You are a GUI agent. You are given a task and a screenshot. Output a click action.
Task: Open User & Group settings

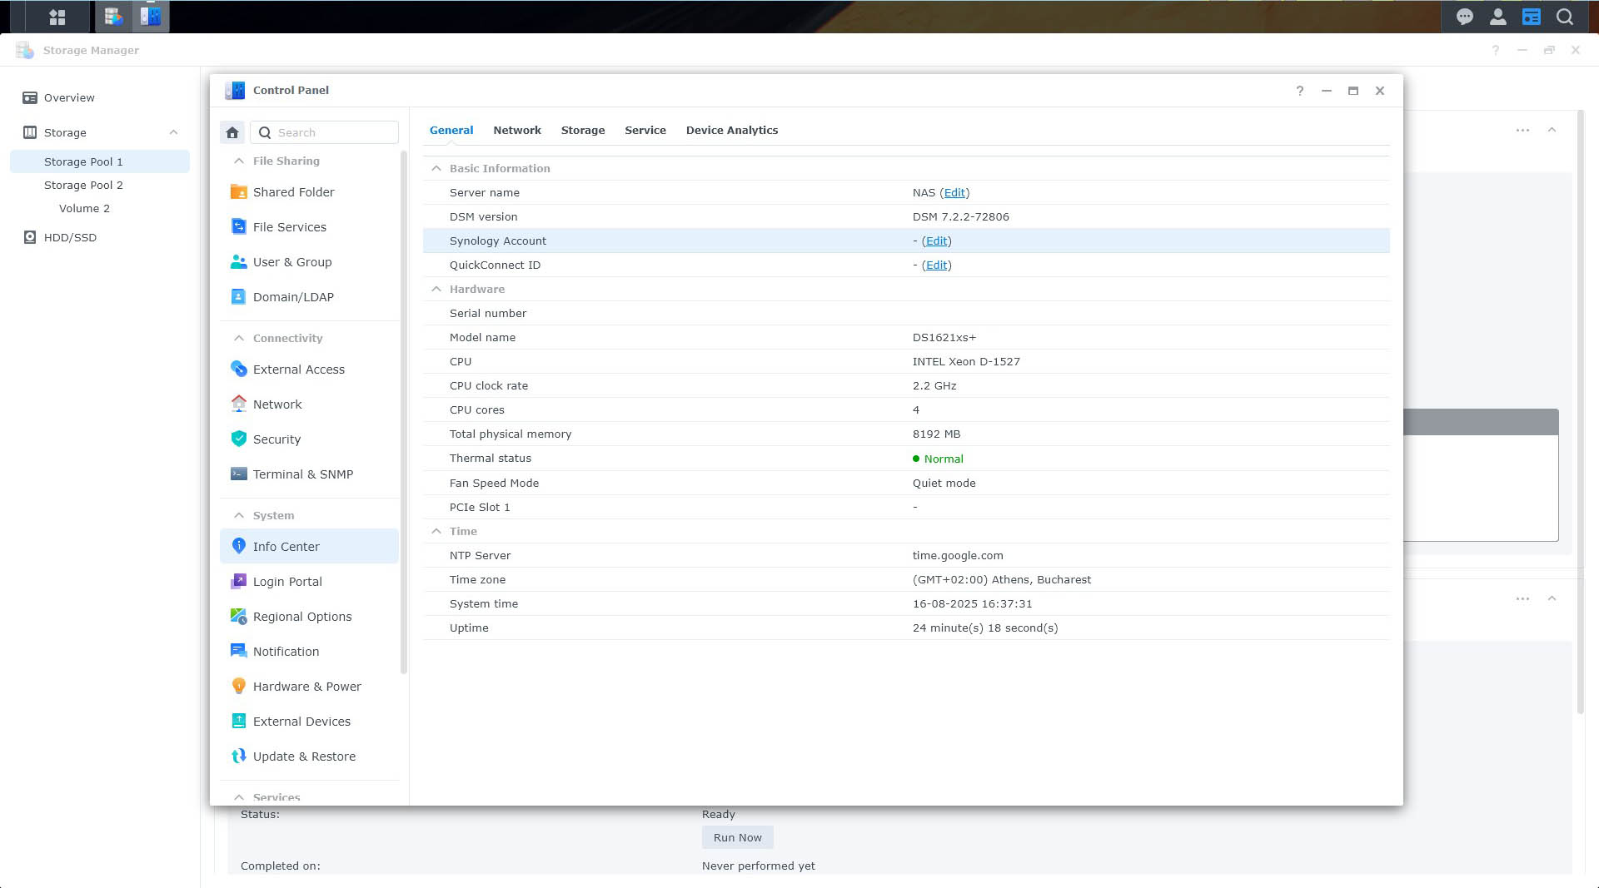[x=309, y=262]
